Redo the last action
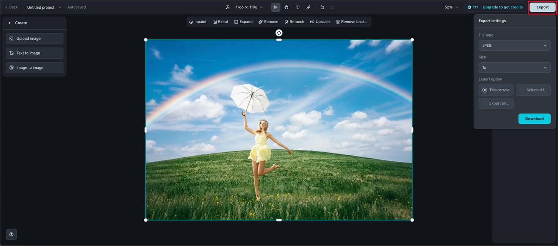This screenshot has height=246, width=558. (x=333, y=7)
